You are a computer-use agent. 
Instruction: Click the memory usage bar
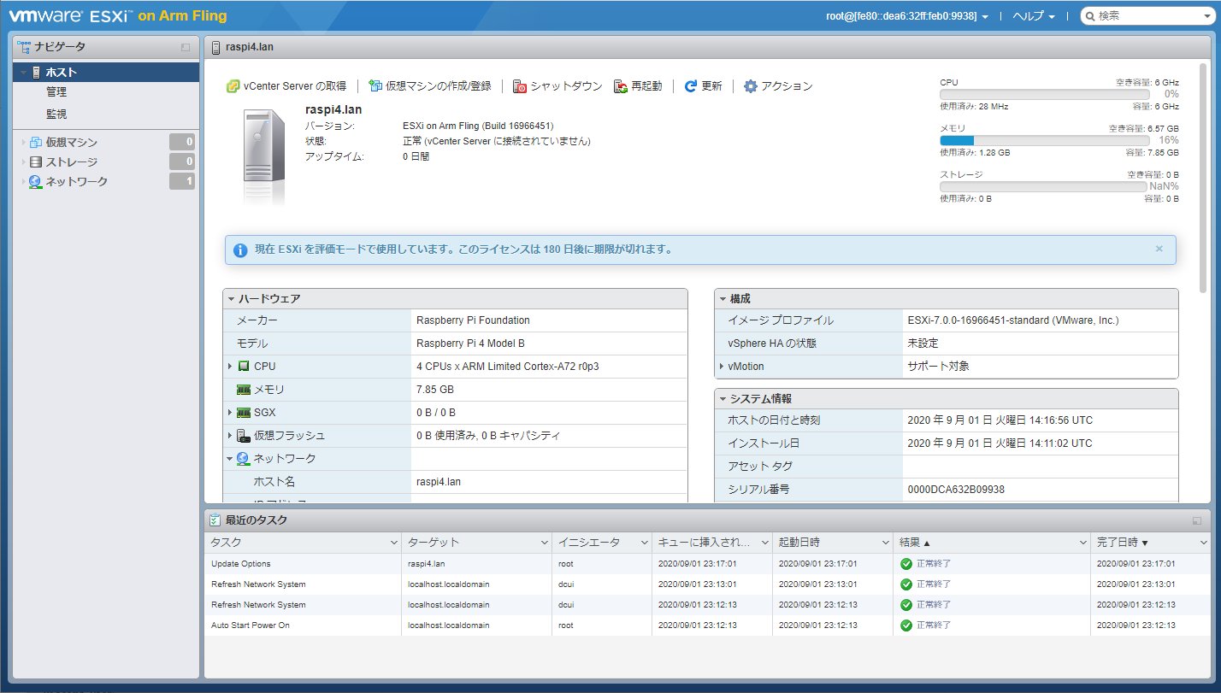(x=1044, y=140)
